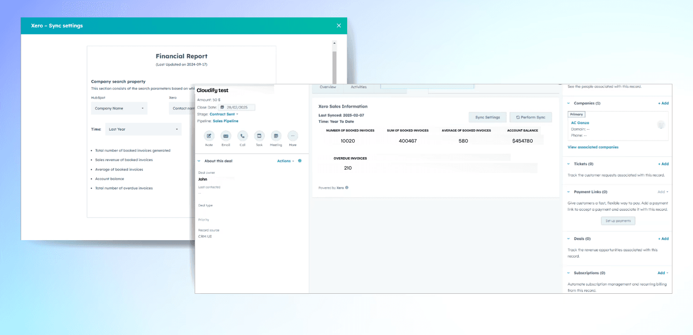Image resolution: width=693 pixels, height=335 pixels.
Task: Click the Meeting calendar icon
Action: 276,136
